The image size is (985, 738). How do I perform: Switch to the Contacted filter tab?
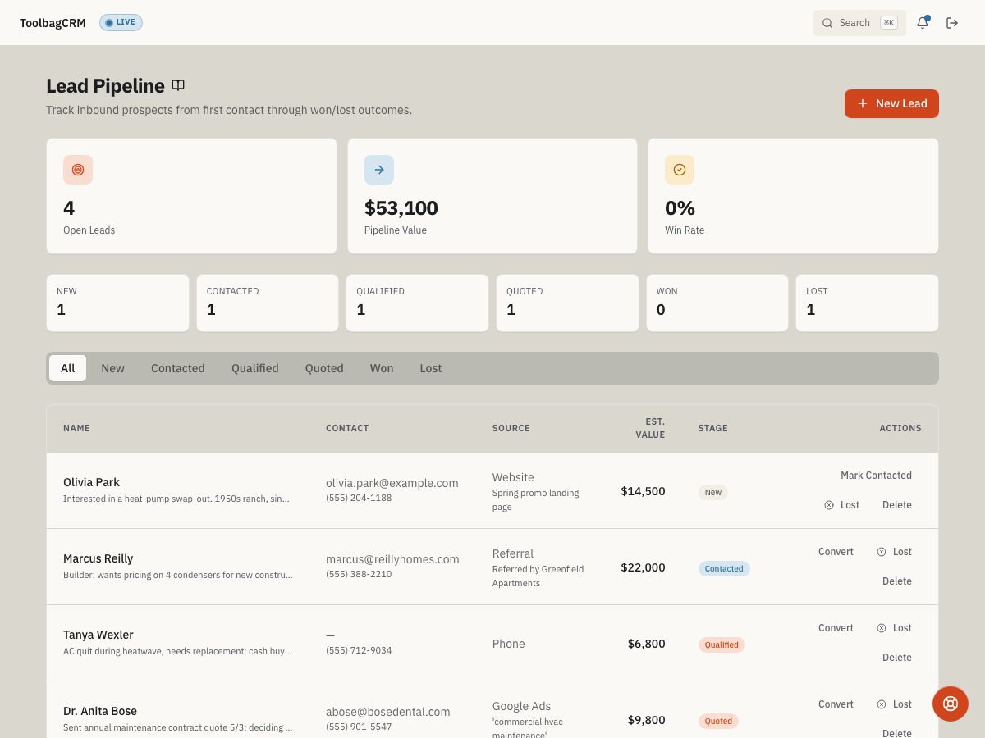pyautogui.click(x=178, y=368)
